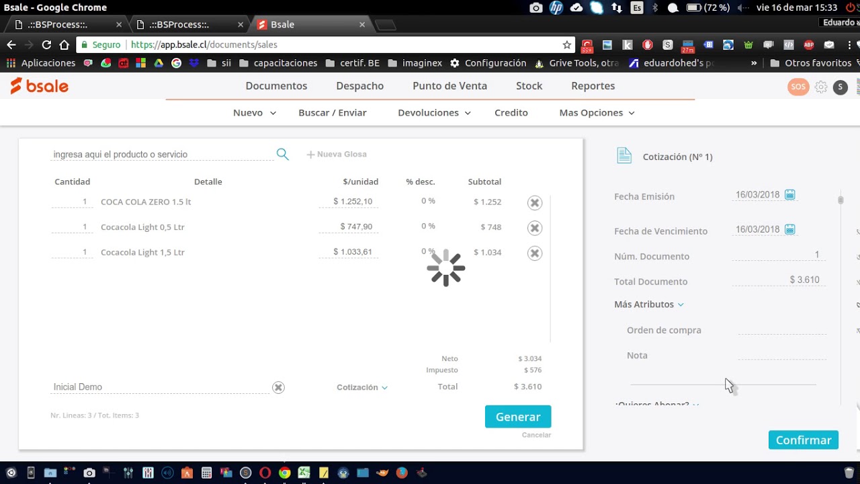The width and height of the screenshot is (860, 484).
Task: Remove the Cocacola Light 0,5 Ltr line
Action: 534,228
